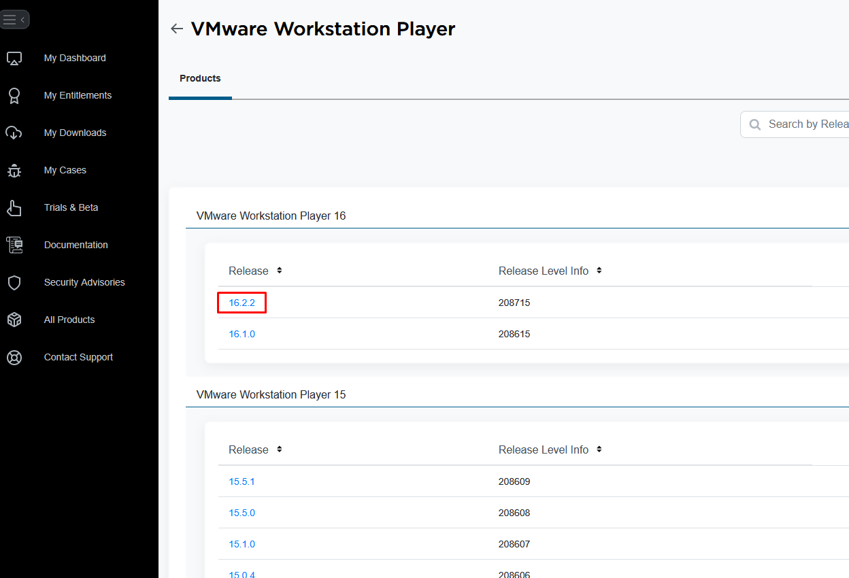The width and height of the screenshot is (849, 578).
Task: Click the My Dashboard monitor icon
Action: pos(14,58)
